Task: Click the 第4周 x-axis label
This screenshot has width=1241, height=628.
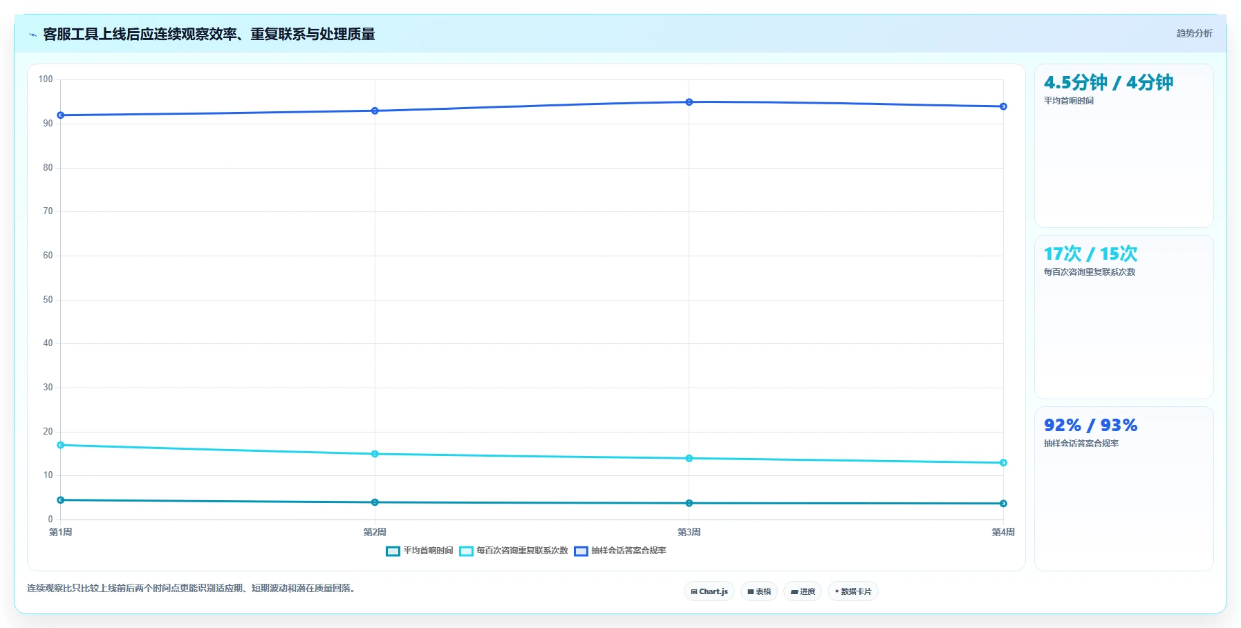Action: point(1003,532)
